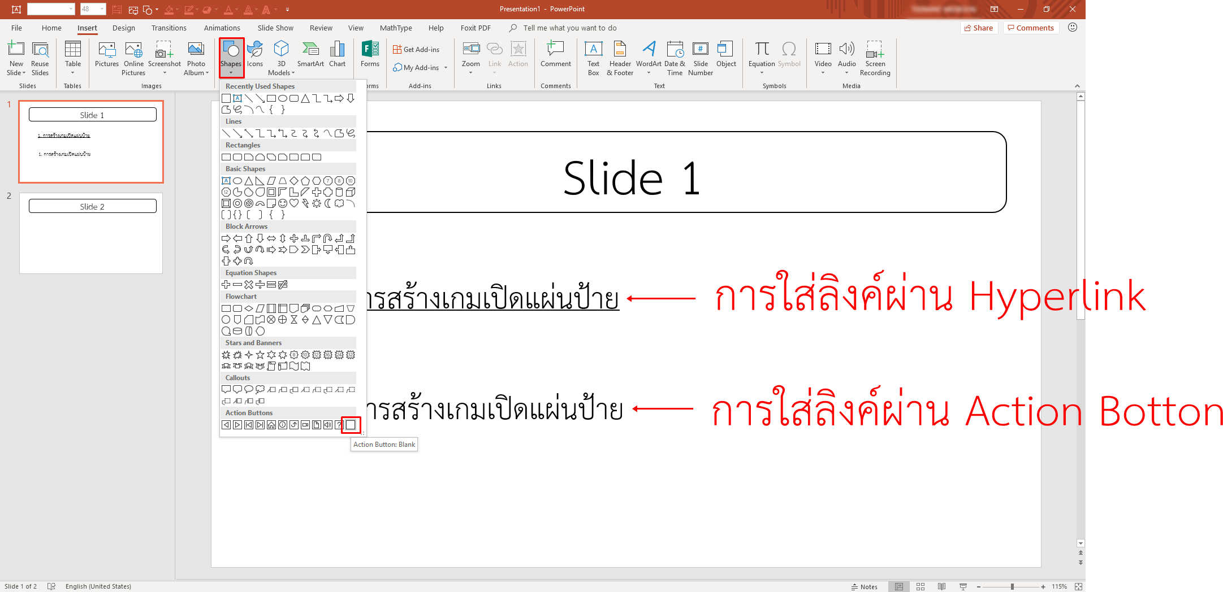Pick the Home action button shape
This screenshot has width=1223, height=592.
pyautogui.click(x=271, y=425)
